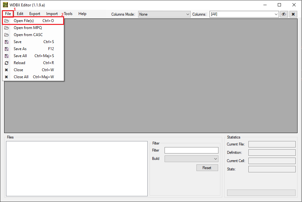
Task: Click the floppy disk icon beside Save
Action: coord(7,42)
